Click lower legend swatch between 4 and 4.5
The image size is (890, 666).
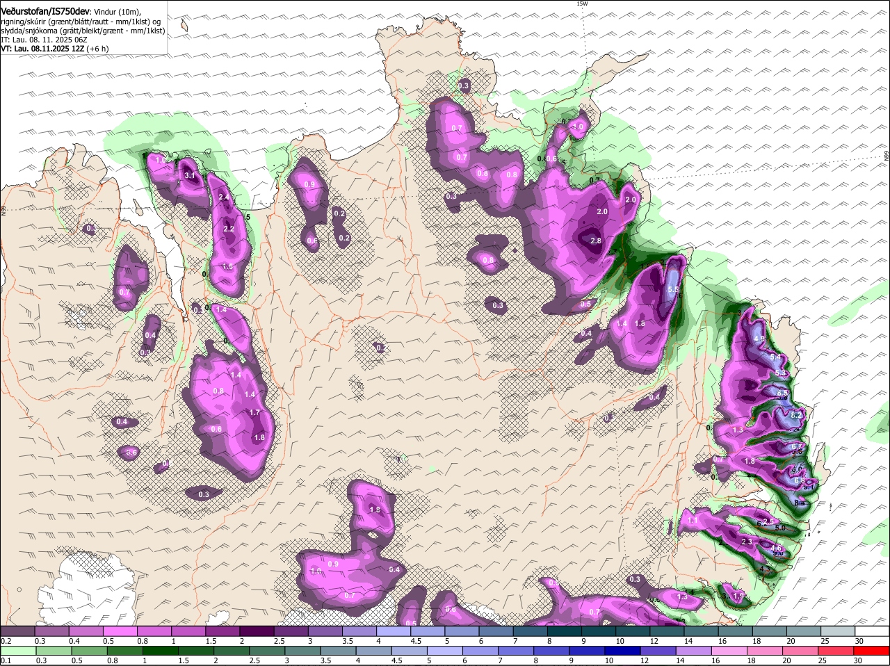pos(374,651)
